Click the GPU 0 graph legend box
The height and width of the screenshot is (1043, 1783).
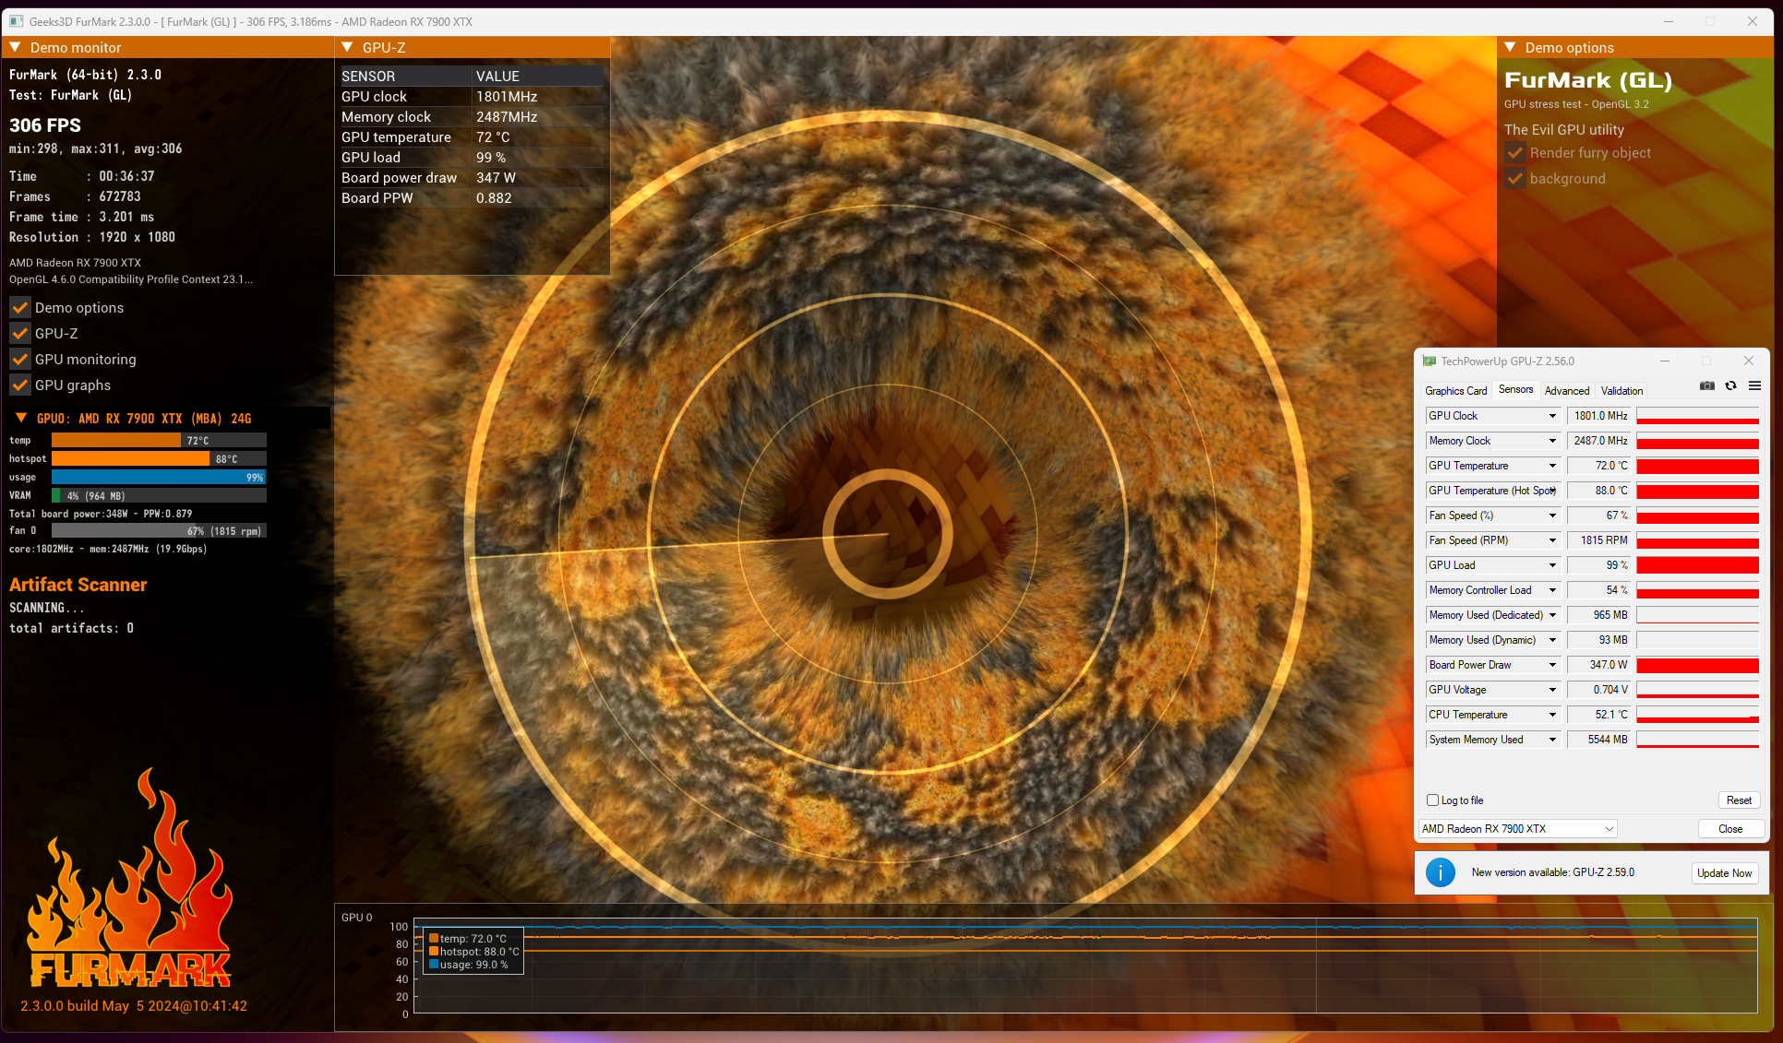pos(473,952)
